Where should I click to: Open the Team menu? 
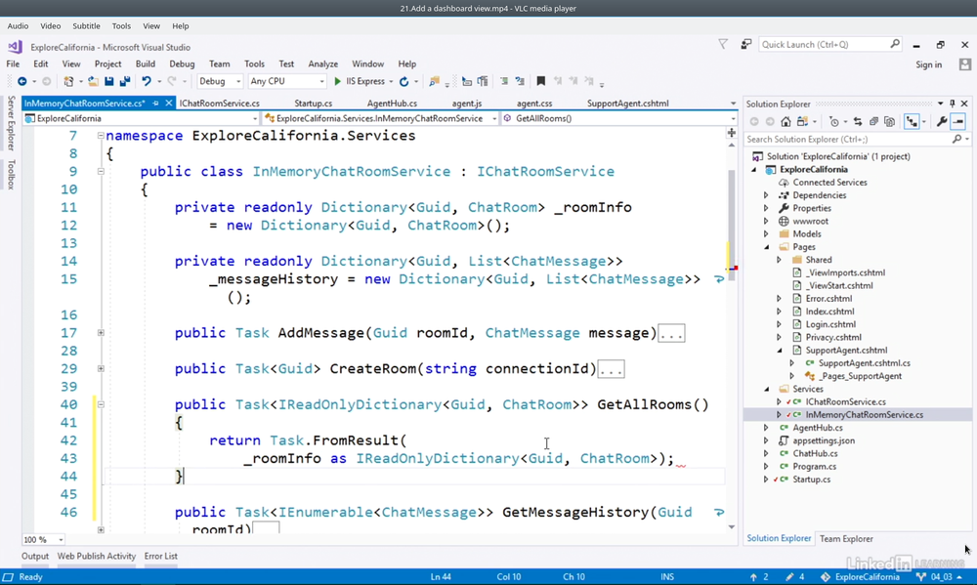[219, 63]
